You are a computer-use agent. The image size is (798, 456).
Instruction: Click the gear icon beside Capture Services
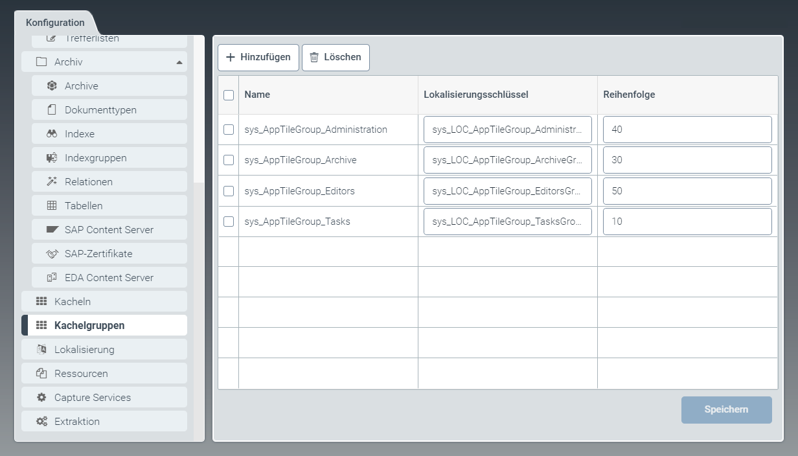41,398
